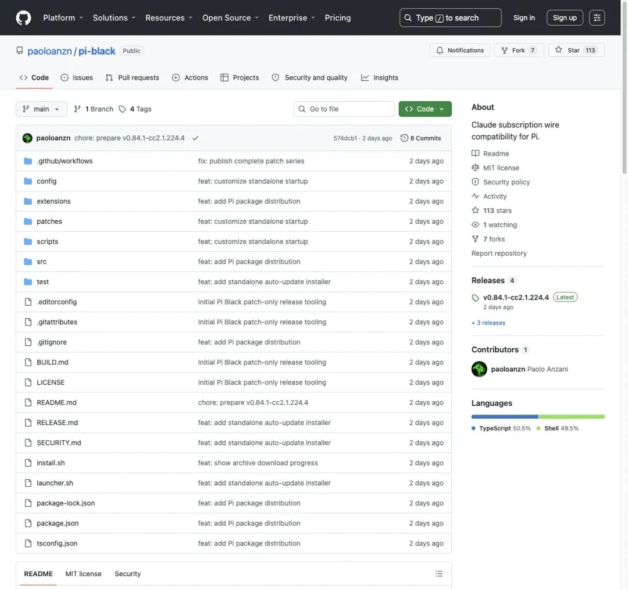The width and height of the screenshot is (628, 589).
Task: Open commit 'feat: show archive download progress'
Action: click(258, 463)
